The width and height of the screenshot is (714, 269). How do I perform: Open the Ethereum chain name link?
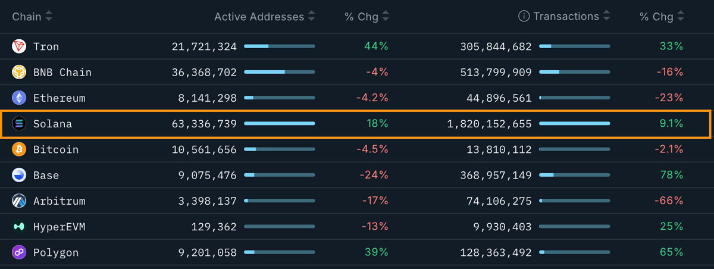[59, 98]
